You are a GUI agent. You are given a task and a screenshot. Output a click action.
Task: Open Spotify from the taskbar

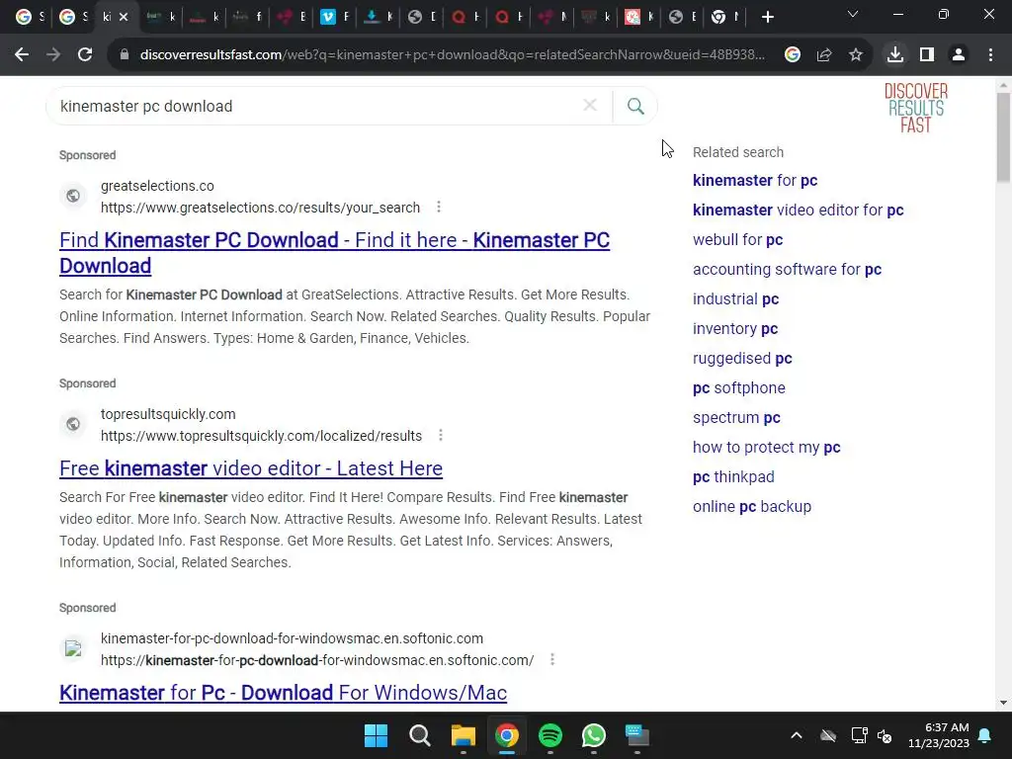point(549,735)
